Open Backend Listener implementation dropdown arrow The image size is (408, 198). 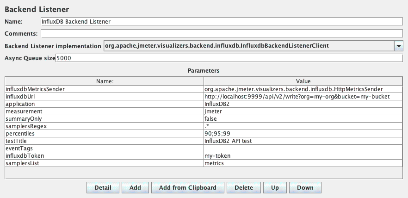(398, 46)
